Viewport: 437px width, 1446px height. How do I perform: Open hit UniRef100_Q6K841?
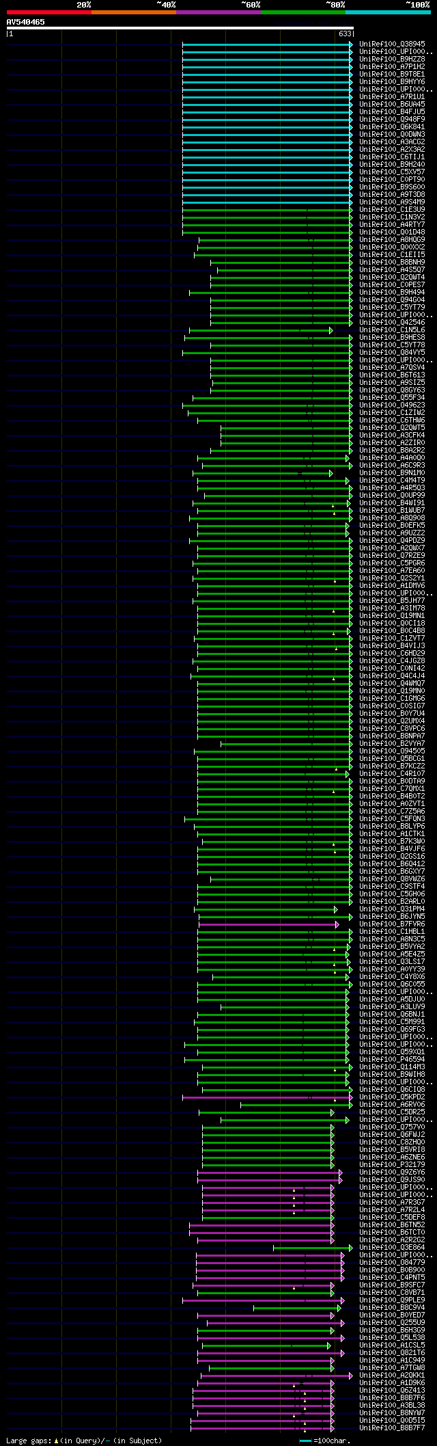click(392, 127)
